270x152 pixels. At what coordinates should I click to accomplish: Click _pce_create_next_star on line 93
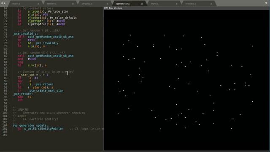(46, 91)
